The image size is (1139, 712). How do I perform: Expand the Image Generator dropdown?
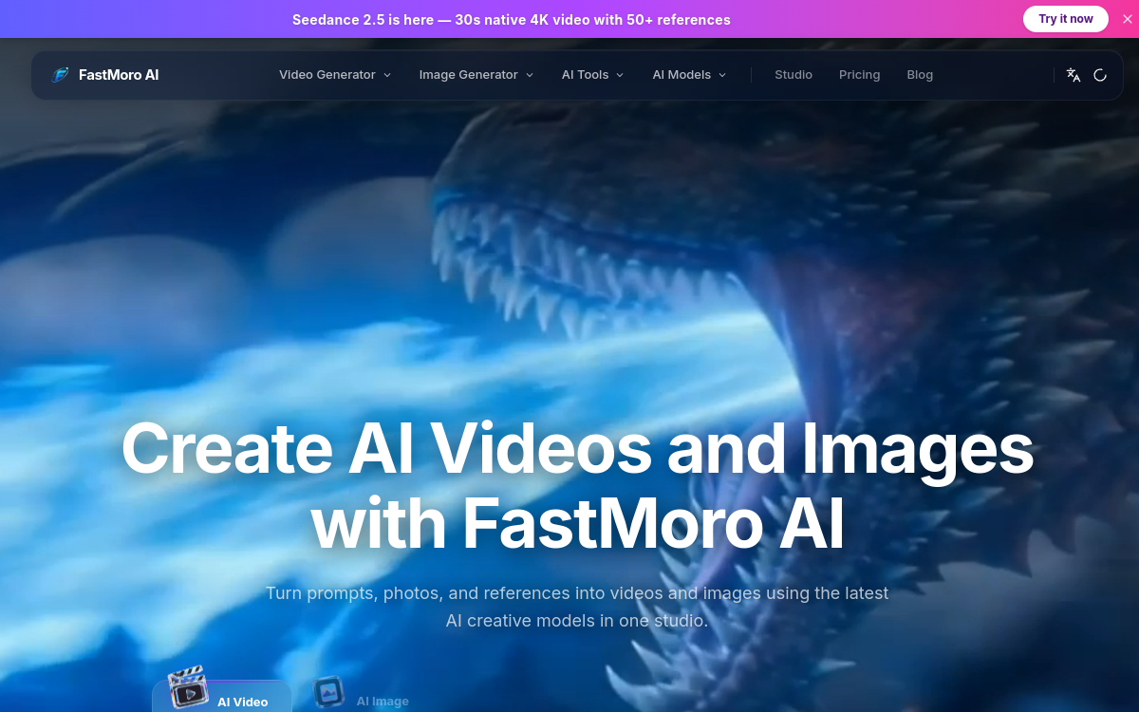(476, 75)
